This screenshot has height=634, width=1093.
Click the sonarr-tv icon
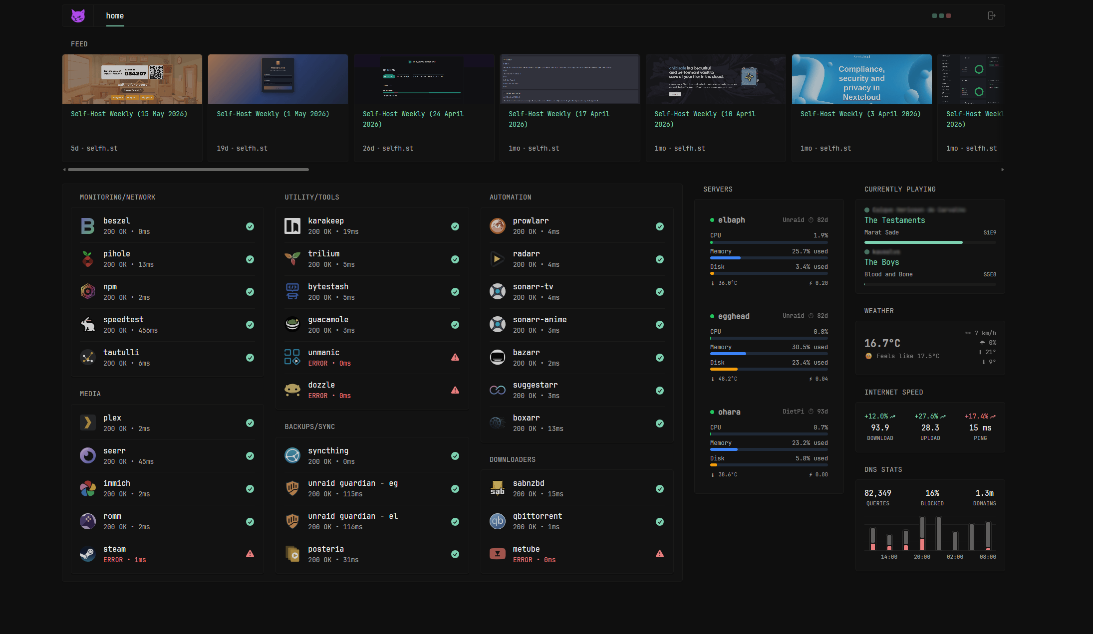pos(498,291)
